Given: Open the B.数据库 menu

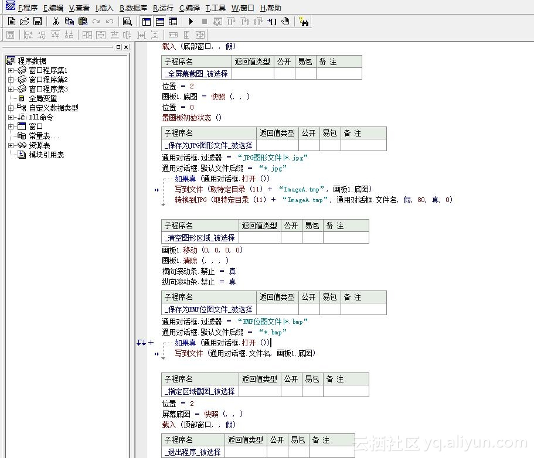Looking at the screenshot, I should tap(133, 8).
